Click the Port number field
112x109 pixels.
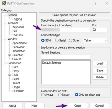pos(100,30)
